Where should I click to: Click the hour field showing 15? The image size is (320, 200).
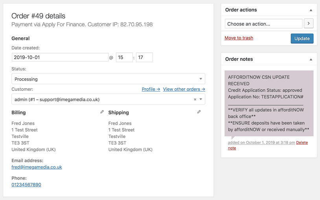[124, 57]
